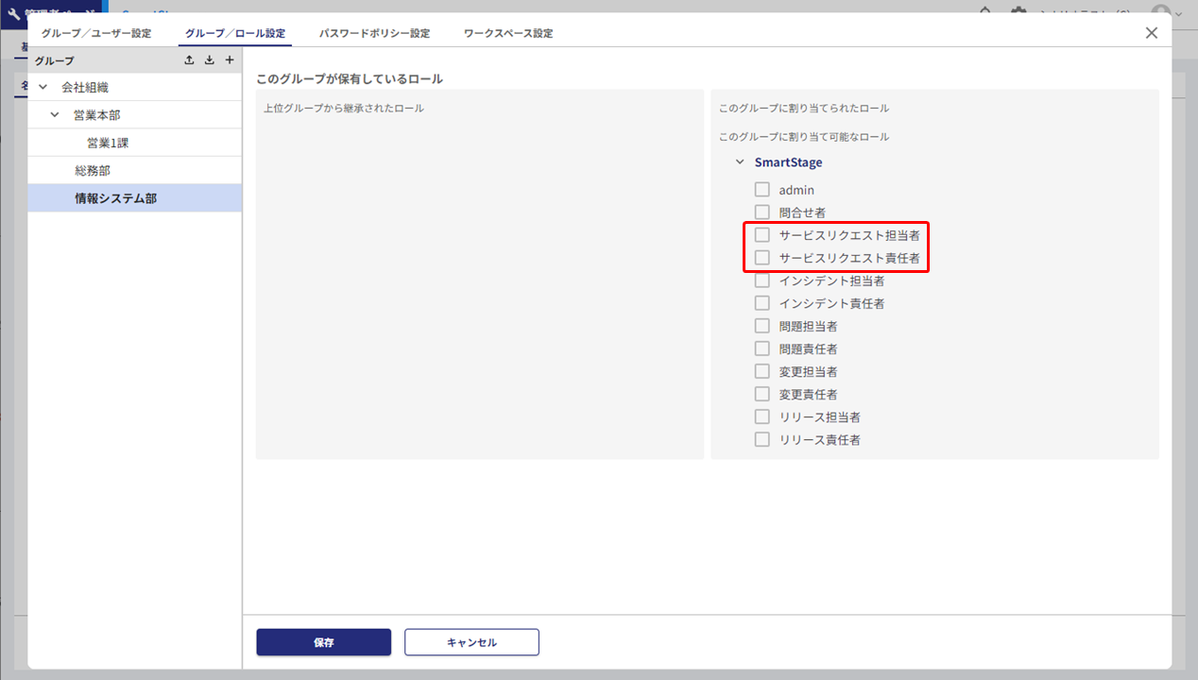Open the パスワードポリシー設定 tab
The width and height of the screenshot is (1198, 680).
374,33
